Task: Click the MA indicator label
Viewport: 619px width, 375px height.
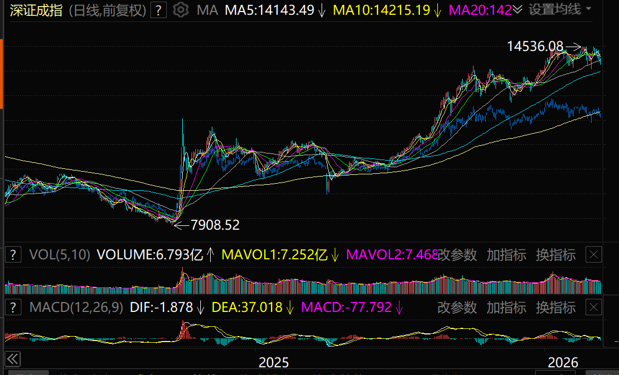Action: click(207, 9)
